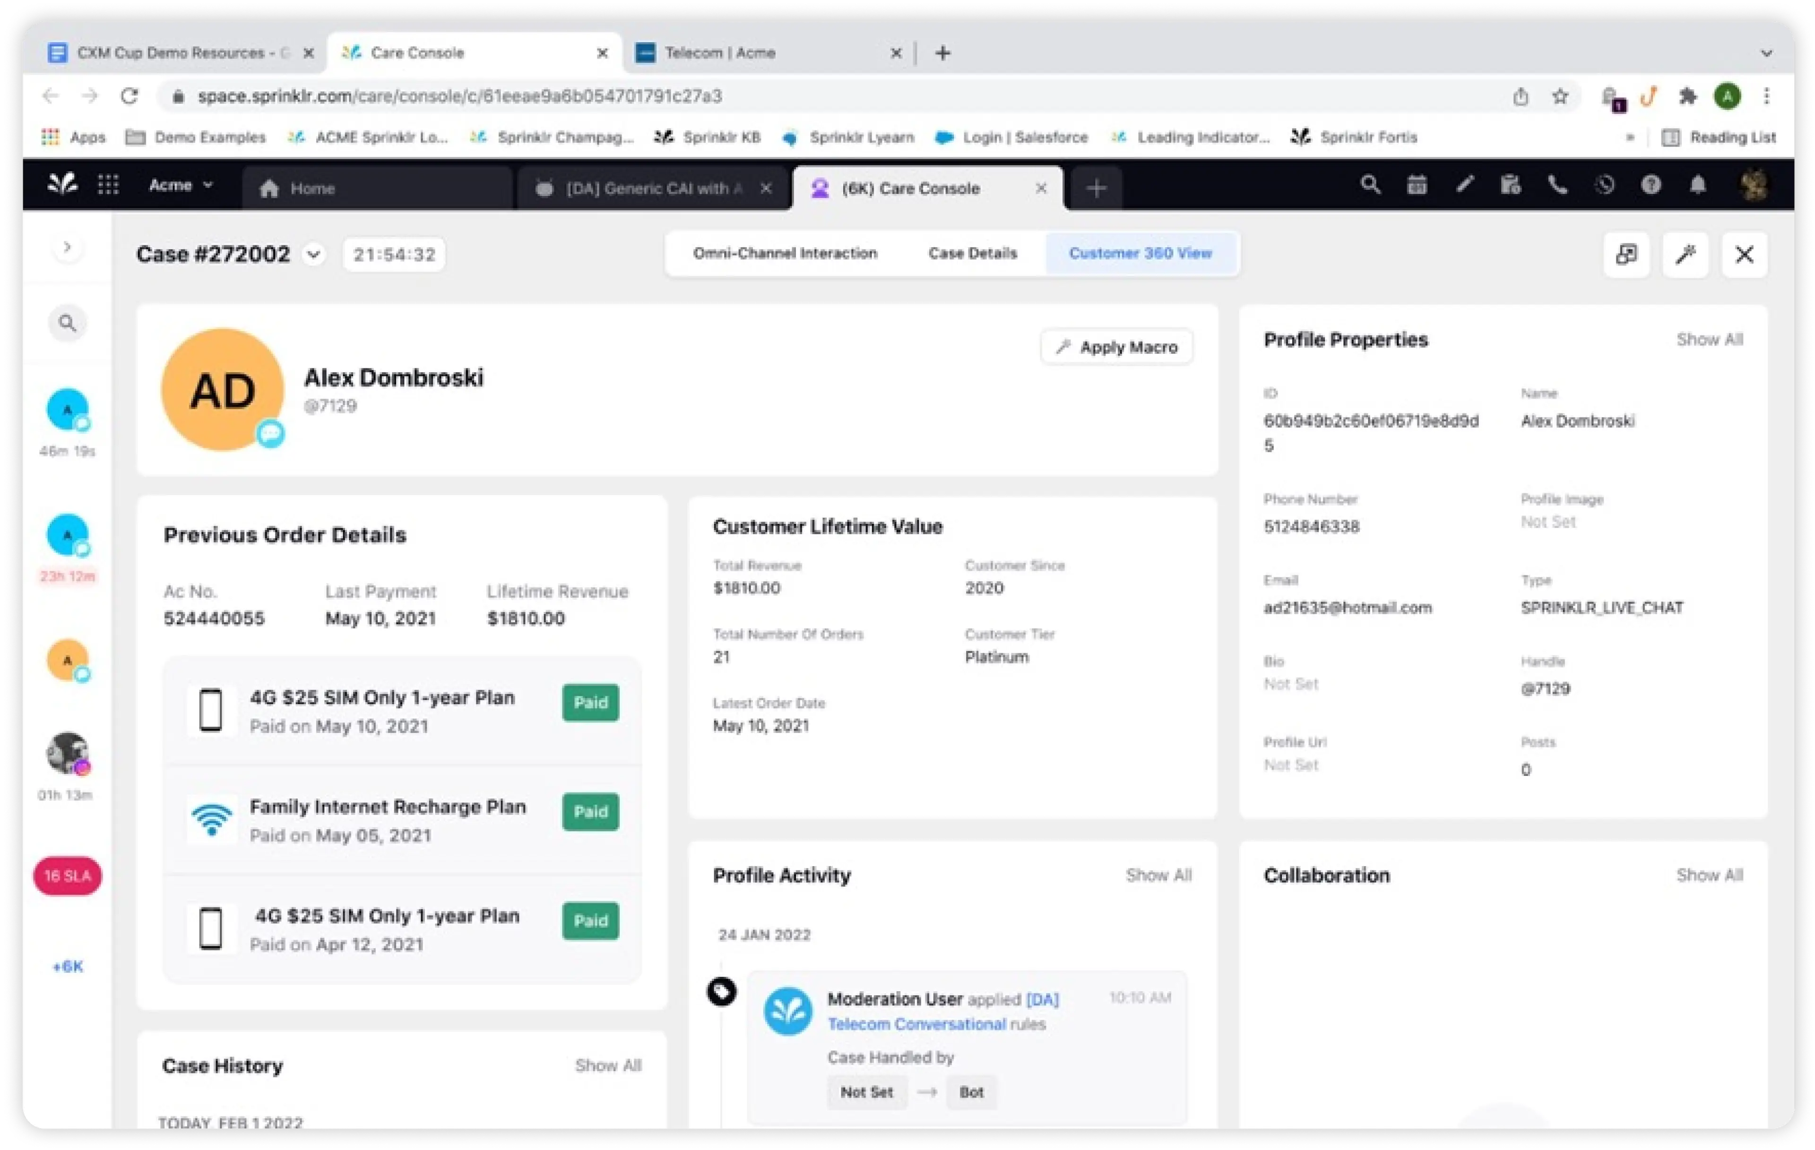
Task: Click the browser share icon
Action: (x=1520, y=96)
